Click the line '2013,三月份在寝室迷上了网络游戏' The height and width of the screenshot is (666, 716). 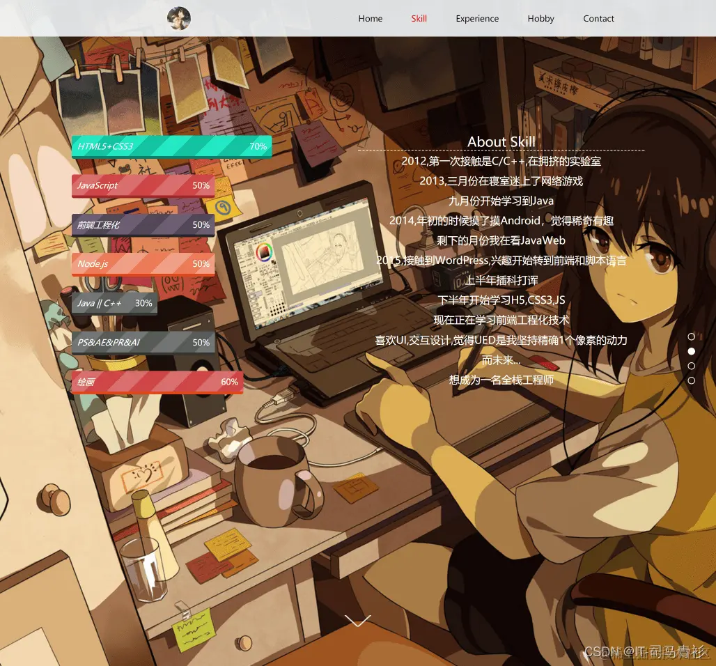pyautogui.click(x=501, y=181)
